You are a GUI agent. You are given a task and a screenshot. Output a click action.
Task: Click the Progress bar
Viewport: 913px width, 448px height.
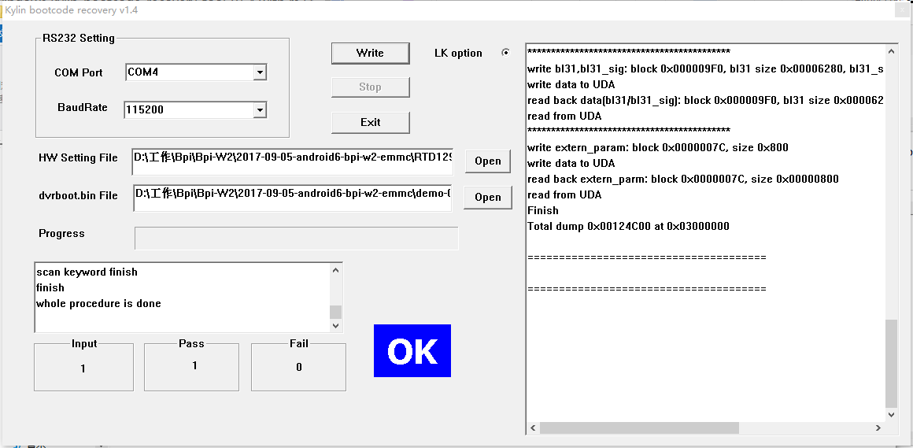296,239
